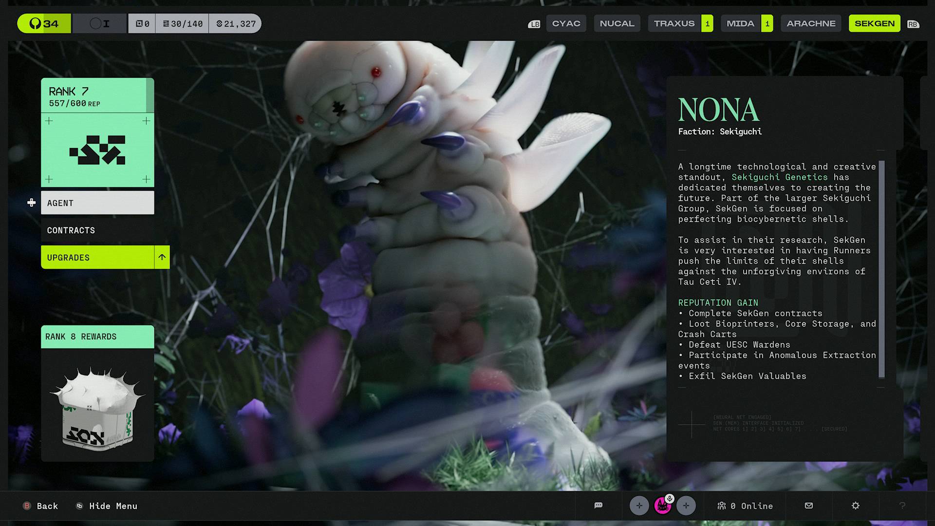Expand the Upgrades arrow button
935x526 pixels.
click(162, 257)
